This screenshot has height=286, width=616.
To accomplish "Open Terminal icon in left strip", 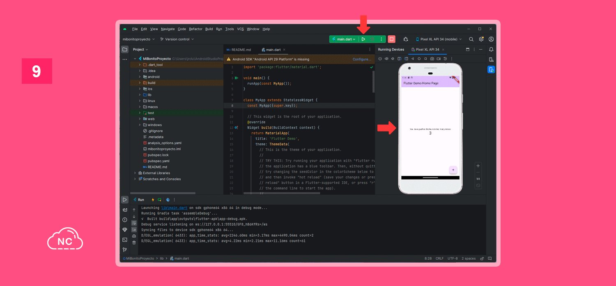I will click(125, 240).
